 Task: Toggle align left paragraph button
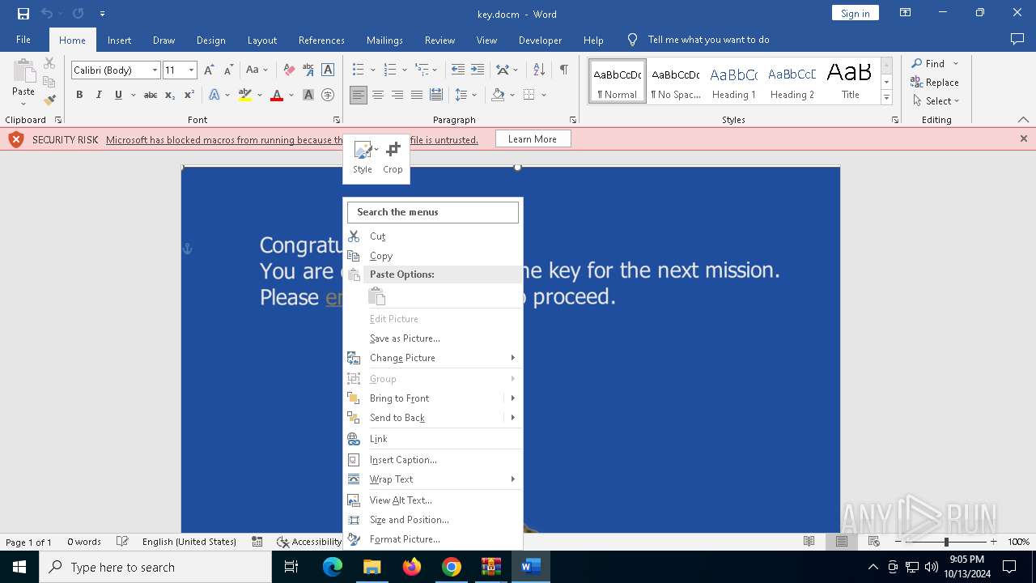click(x=359, y=95)
